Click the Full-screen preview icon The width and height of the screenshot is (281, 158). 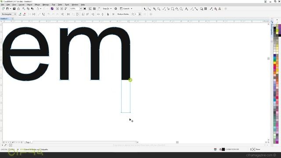(x=85, y=9)
